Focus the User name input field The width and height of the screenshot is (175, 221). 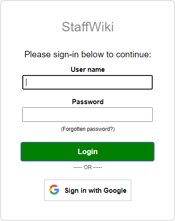click(87, 82)
